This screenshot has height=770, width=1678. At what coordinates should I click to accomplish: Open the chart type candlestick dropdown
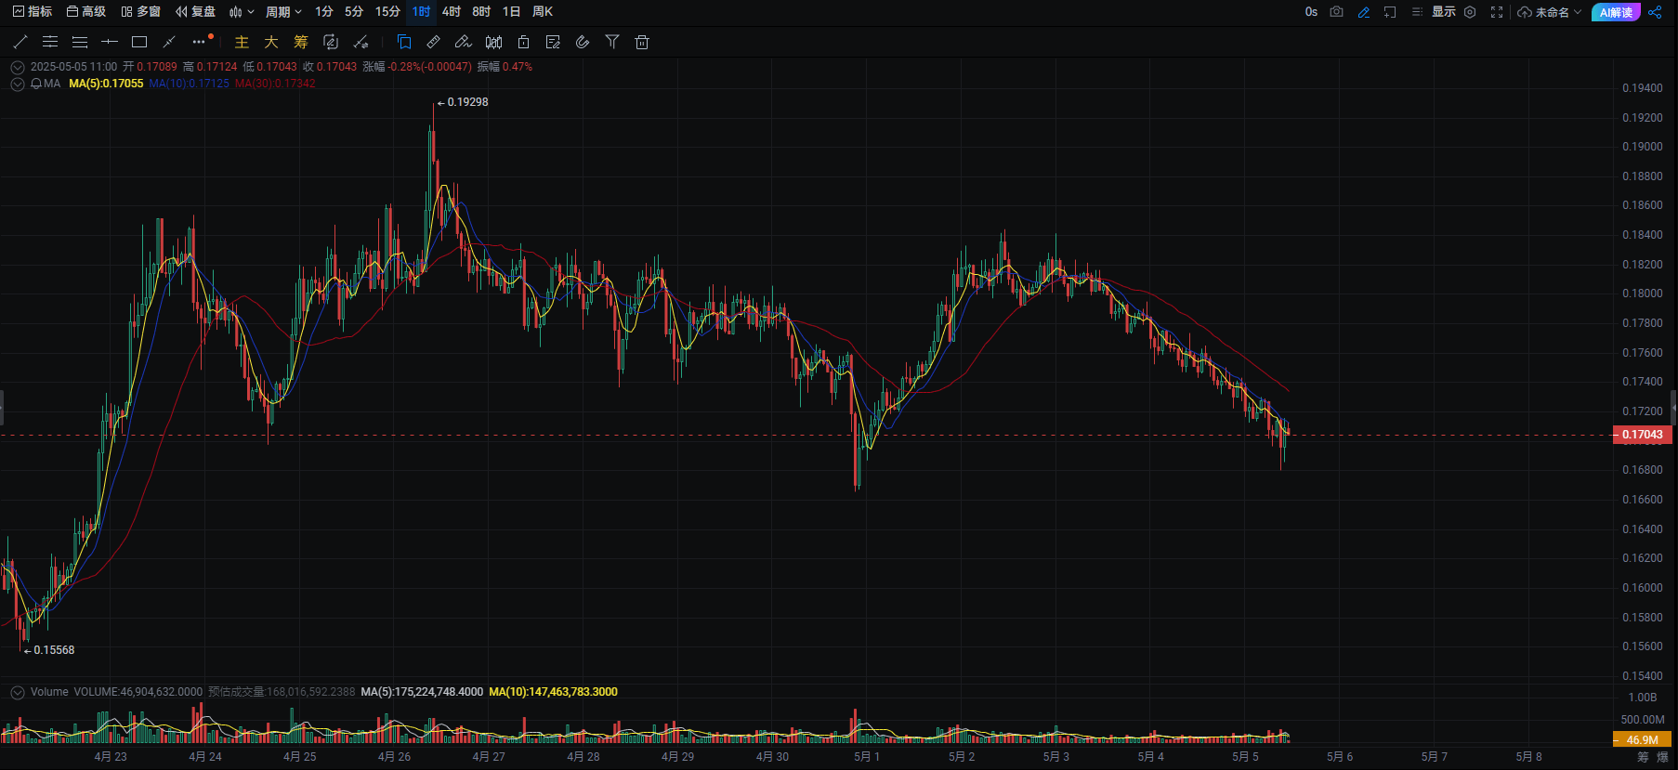pyautogui.click(x=242, y=12)
